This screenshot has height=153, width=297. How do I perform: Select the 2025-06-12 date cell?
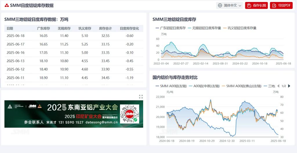point(16,69)
